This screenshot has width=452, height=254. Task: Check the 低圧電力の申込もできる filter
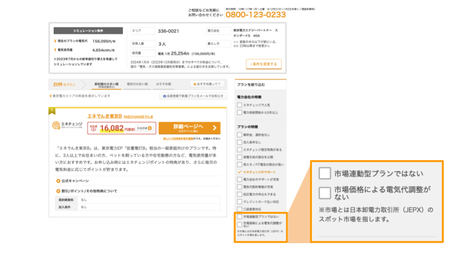click(239, 194)
